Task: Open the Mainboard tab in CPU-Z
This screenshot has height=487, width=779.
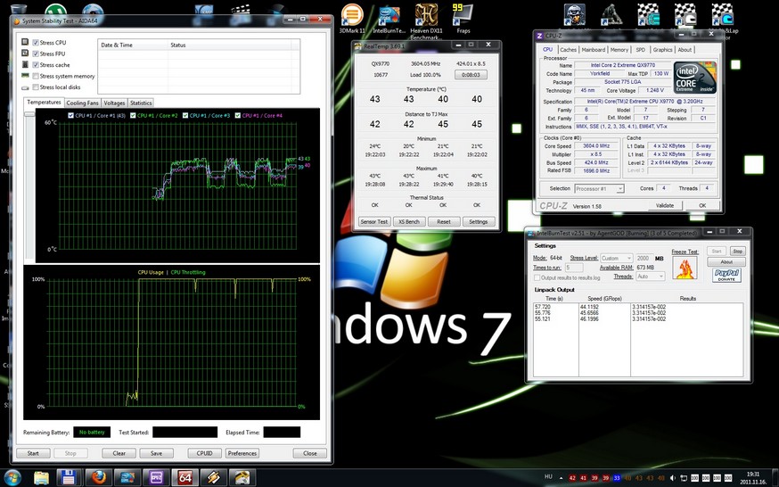Action: tap(594, 50)
